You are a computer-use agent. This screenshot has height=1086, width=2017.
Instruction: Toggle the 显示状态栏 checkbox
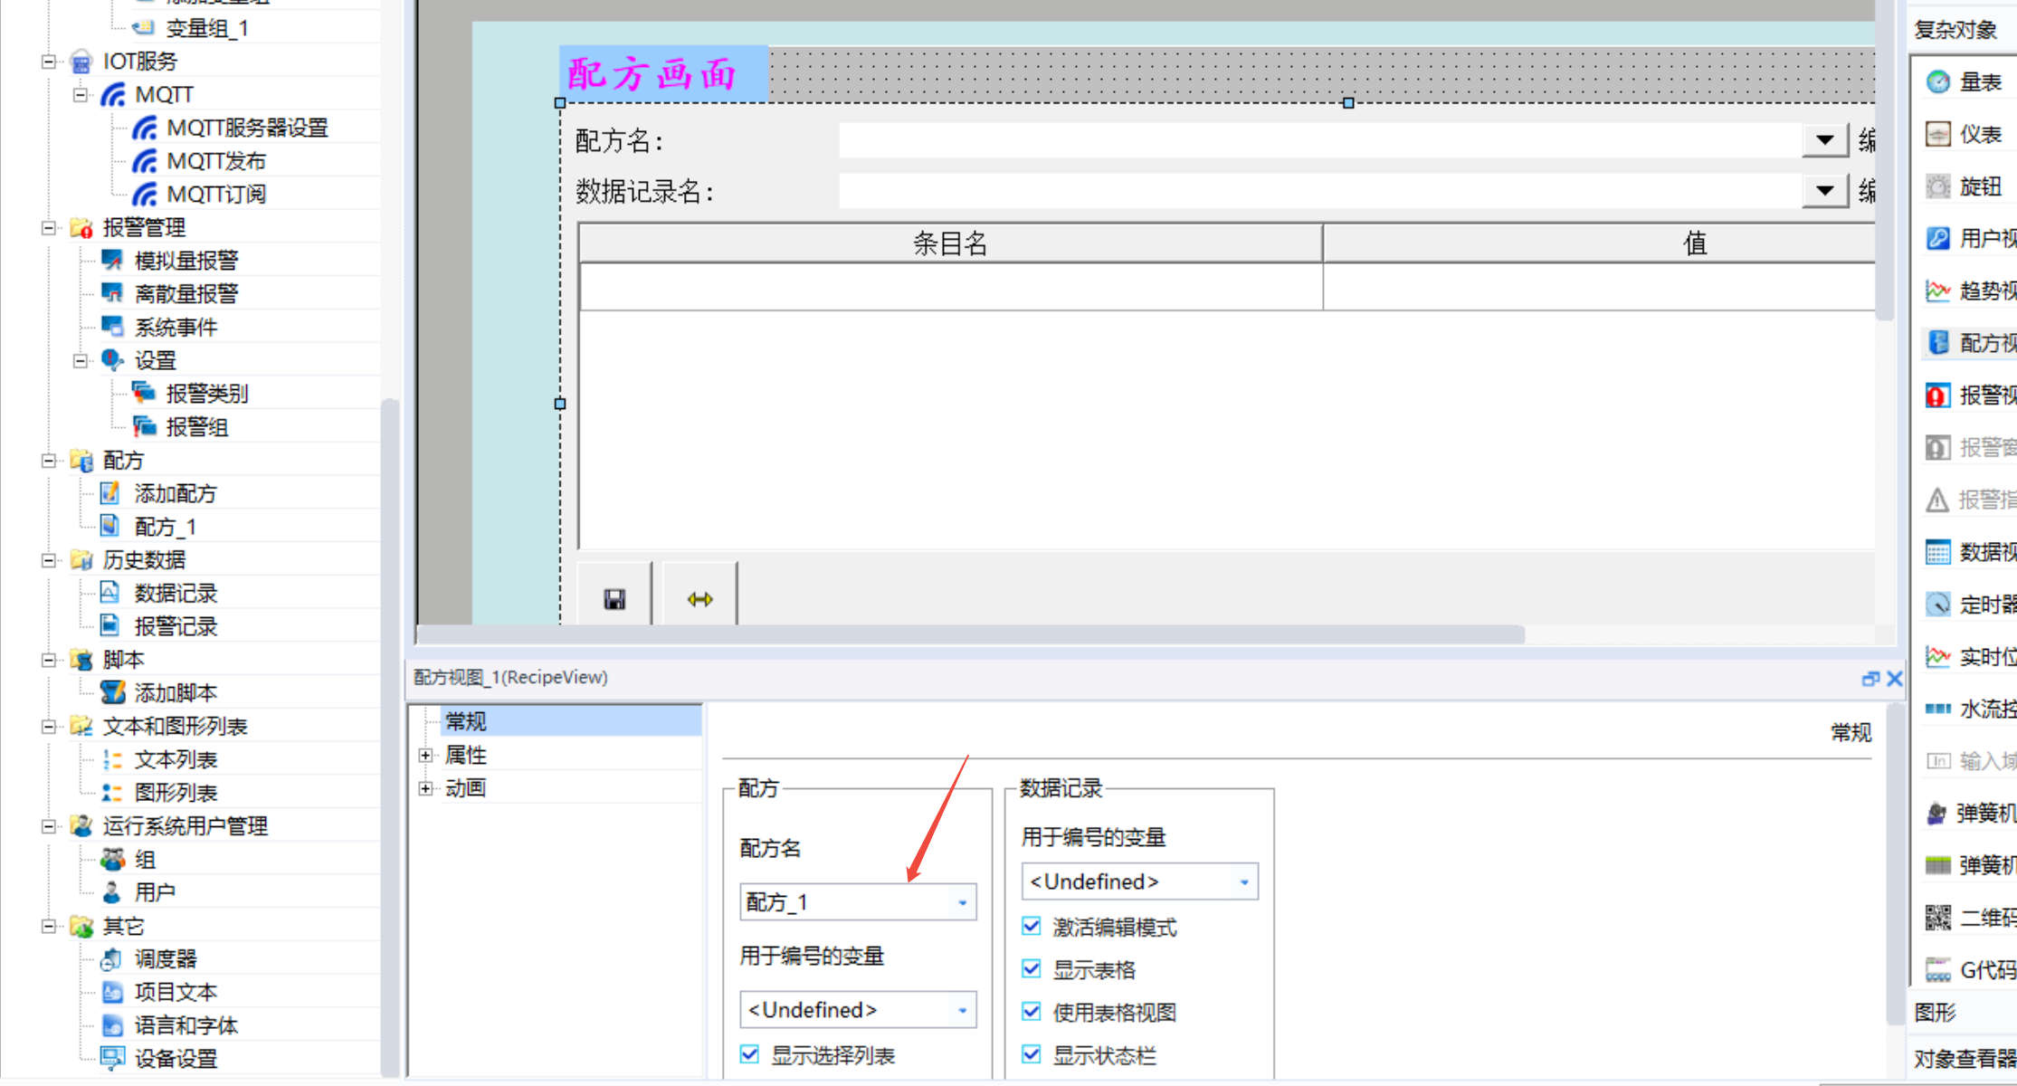[1031, 1054]
